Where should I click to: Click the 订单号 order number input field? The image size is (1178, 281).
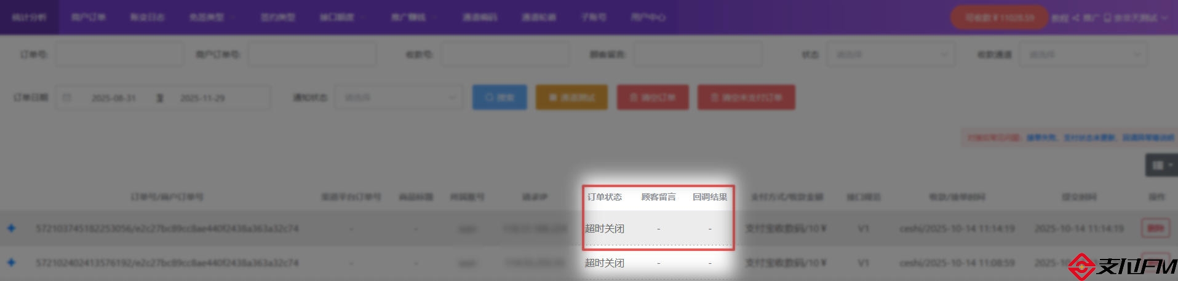coord(119,55)
